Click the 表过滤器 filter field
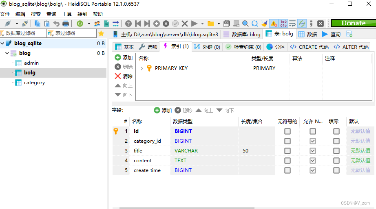This screenshot has height=209, width=376. [x=72, y=33]
